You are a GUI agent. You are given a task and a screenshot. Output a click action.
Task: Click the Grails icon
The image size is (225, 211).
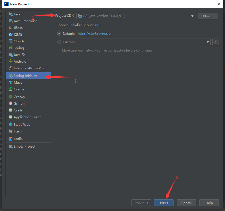(11, 110)
